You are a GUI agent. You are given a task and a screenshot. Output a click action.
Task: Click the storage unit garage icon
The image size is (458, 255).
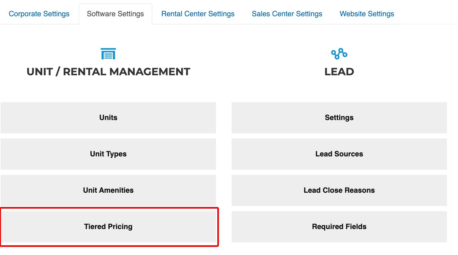point(108,54)
